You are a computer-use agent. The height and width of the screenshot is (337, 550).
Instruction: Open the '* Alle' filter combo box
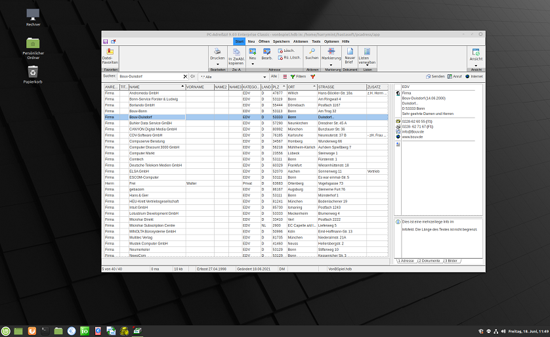click(230, 77)
